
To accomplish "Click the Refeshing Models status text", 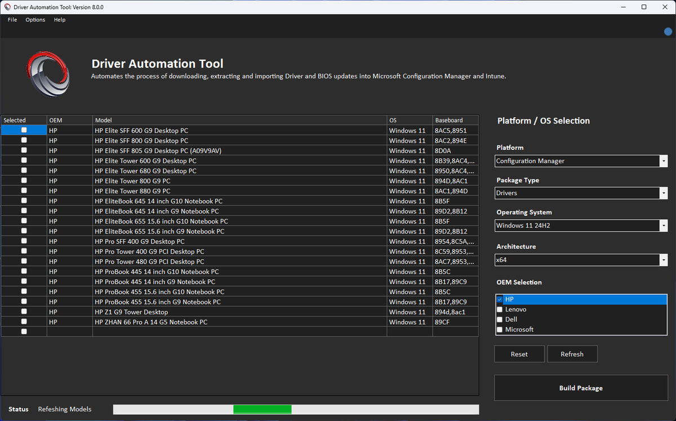I will point(65,409).
